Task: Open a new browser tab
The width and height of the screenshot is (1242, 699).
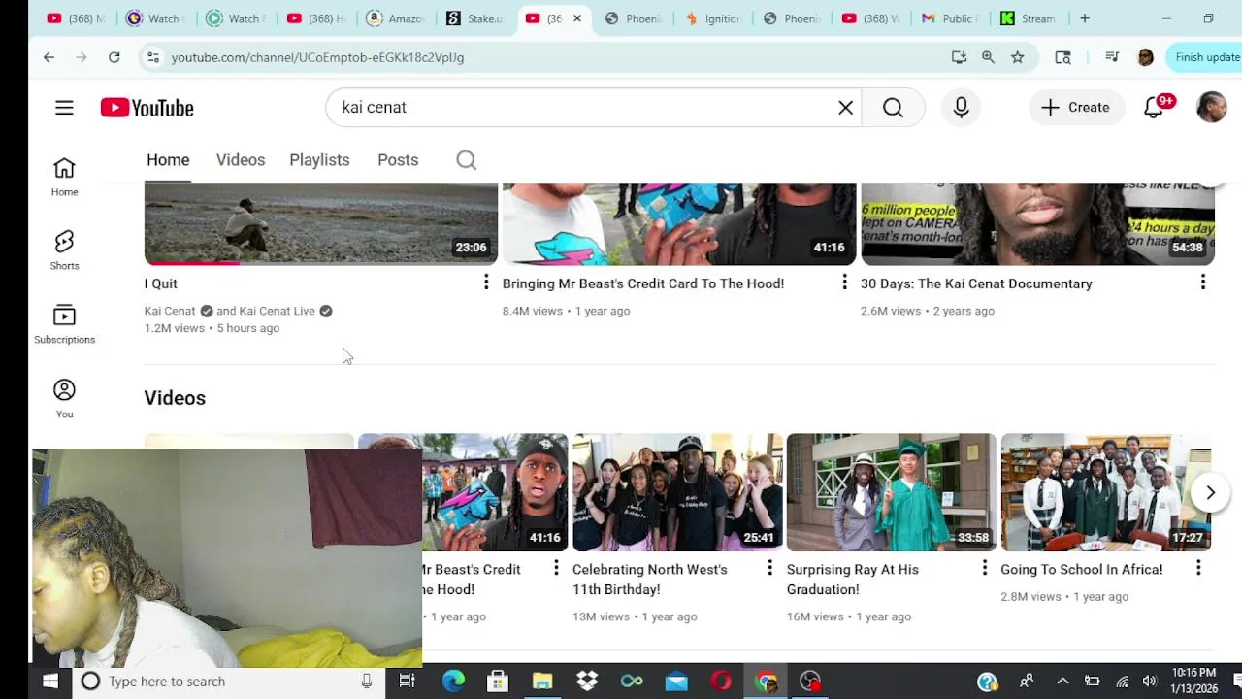Action: click(x=1085, y=18)
